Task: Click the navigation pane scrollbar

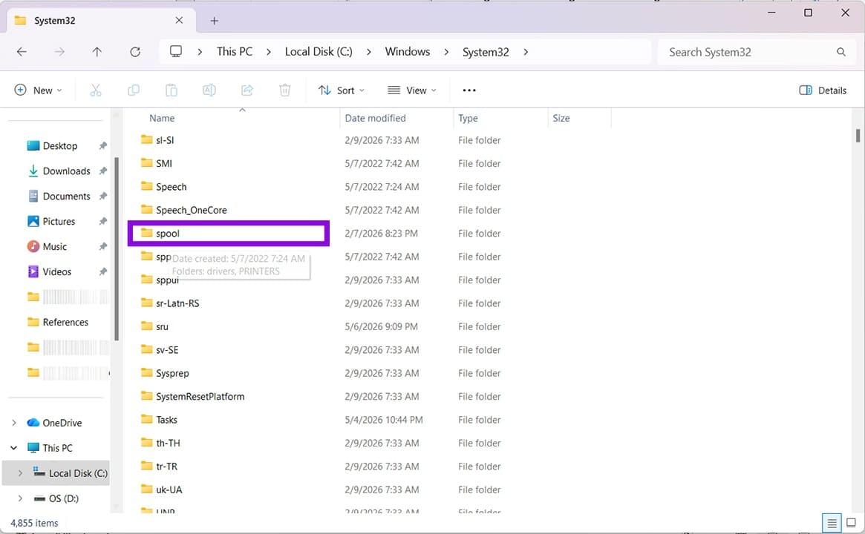Action: tap(117, 249)
